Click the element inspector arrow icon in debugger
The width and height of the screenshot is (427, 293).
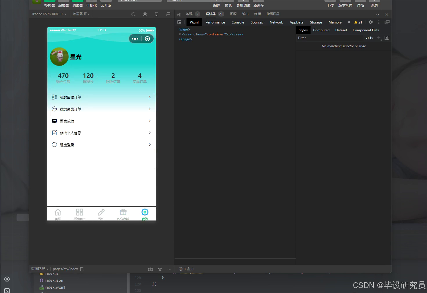pos(180,22)
